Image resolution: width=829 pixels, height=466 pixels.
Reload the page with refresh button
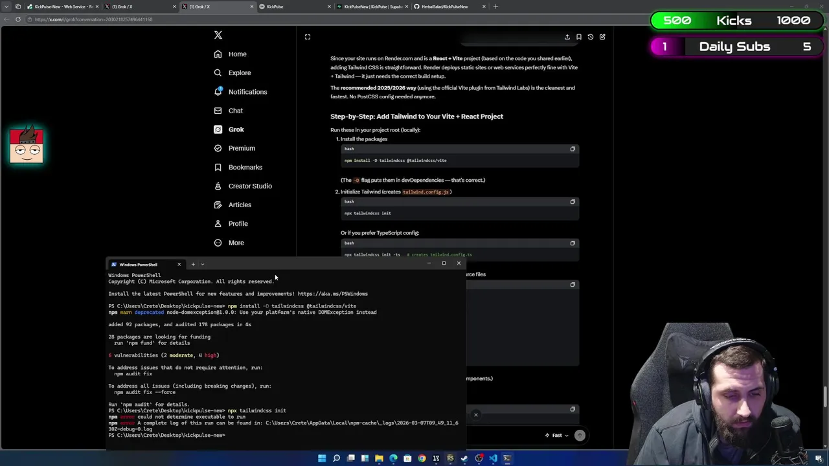(x=18, y=19)
